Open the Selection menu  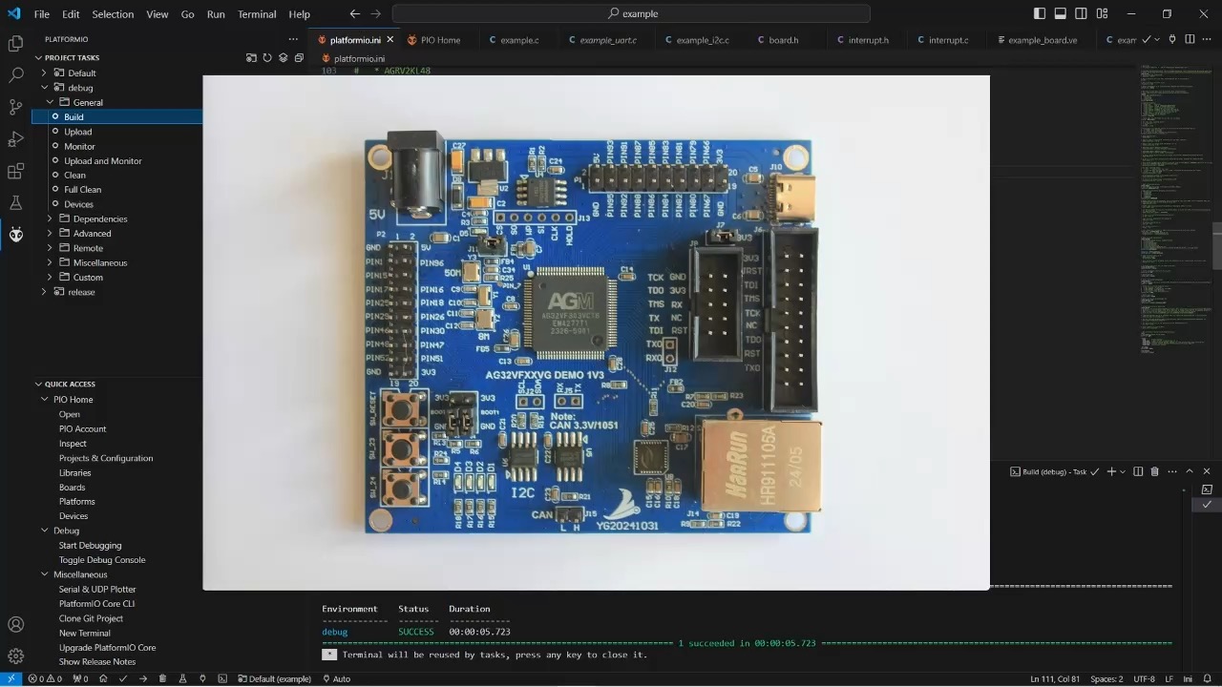113,14
